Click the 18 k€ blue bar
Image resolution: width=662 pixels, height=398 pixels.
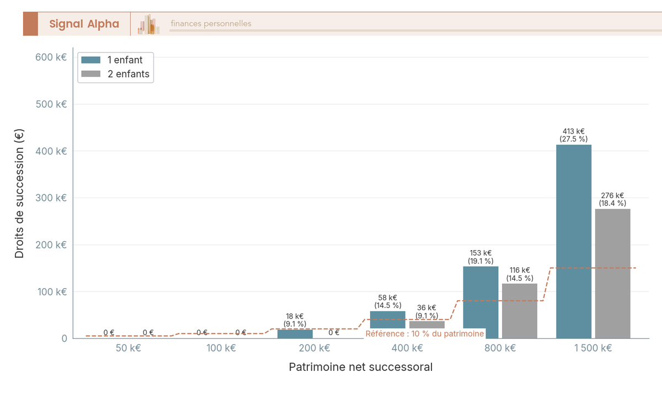pos(295,334)
